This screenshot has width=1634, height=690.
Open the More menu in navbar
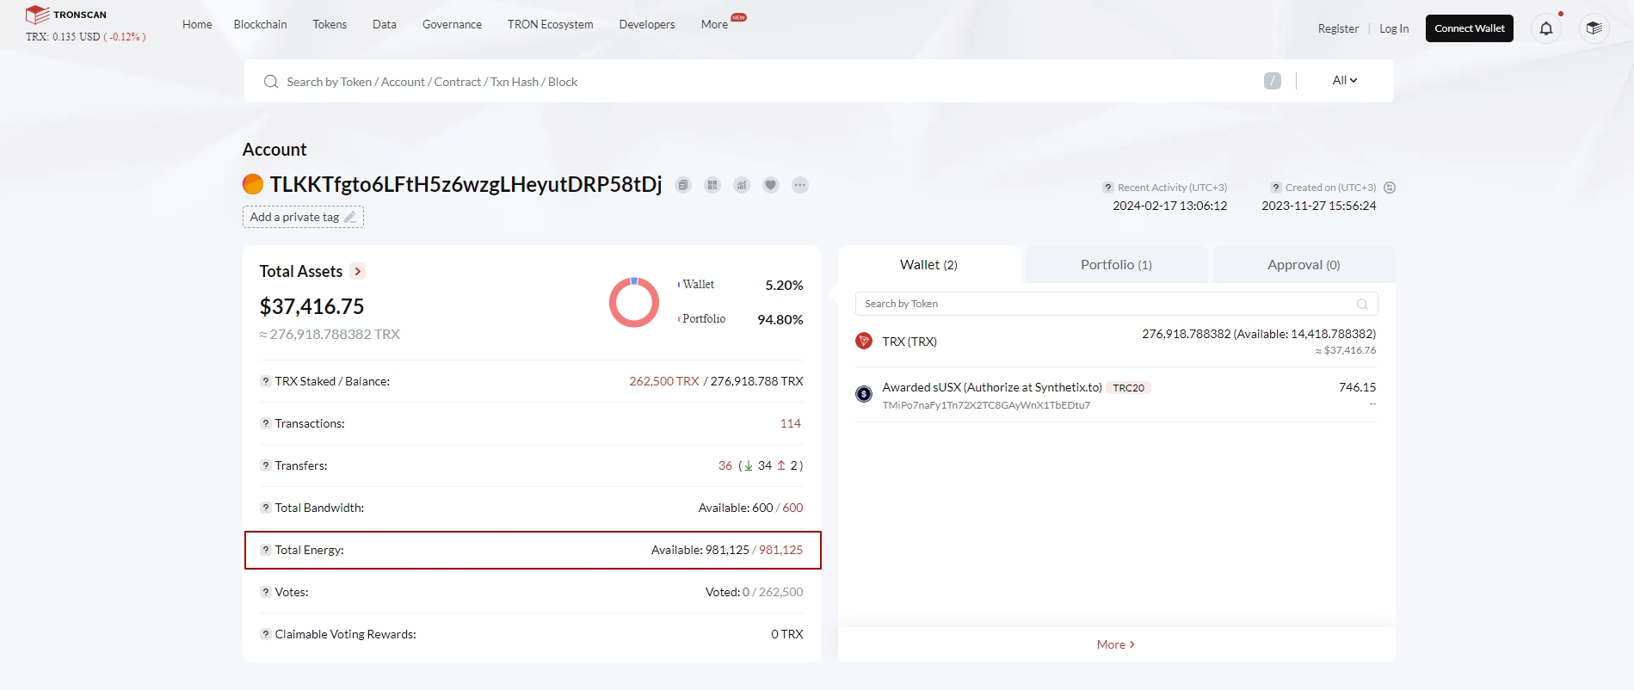point(715,24)
